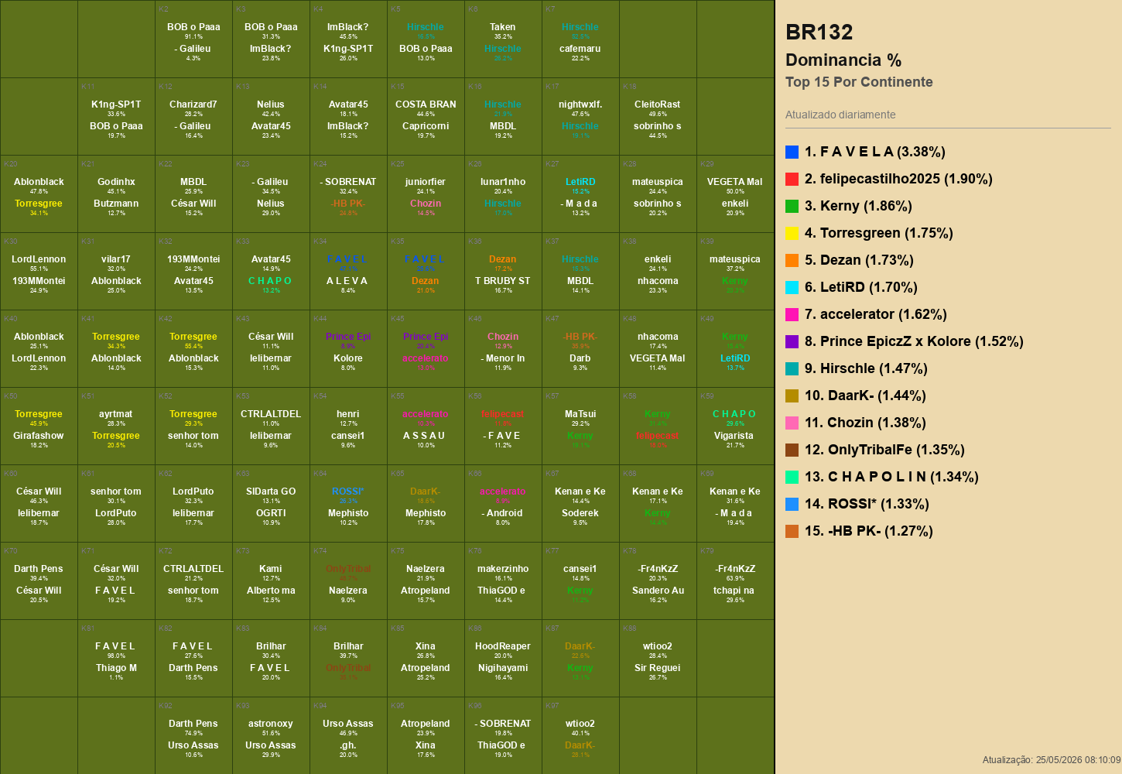
Task: Open continent K81 cell with Thiago M
Action: pyautogui.click(x=116, y=658)
